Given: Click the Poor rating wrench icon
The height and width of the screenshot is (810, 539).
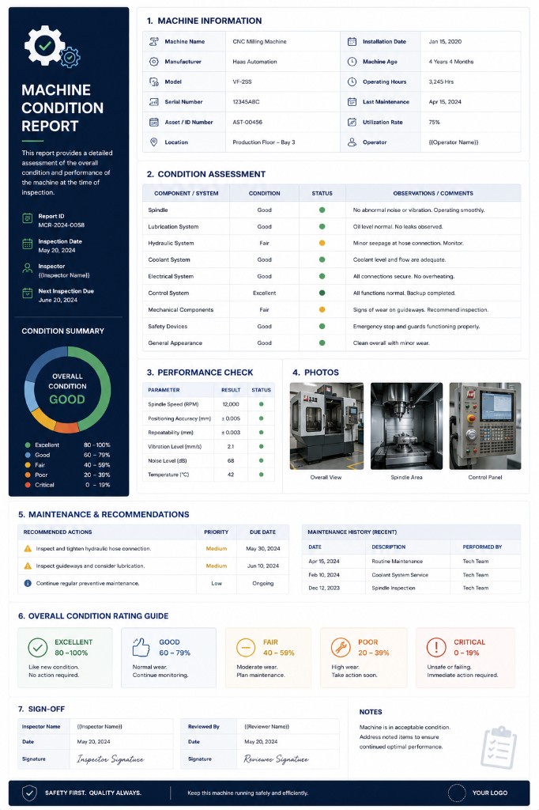Looking at the screenshot, I should (x=341, y=647).
